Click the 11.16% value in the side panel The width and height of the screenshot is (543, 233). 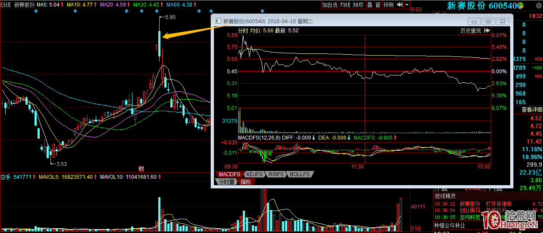click(x=532, y=149)
